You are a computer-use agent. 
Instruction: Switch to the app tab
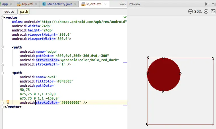pyautogui.click(x=5, y=4)
